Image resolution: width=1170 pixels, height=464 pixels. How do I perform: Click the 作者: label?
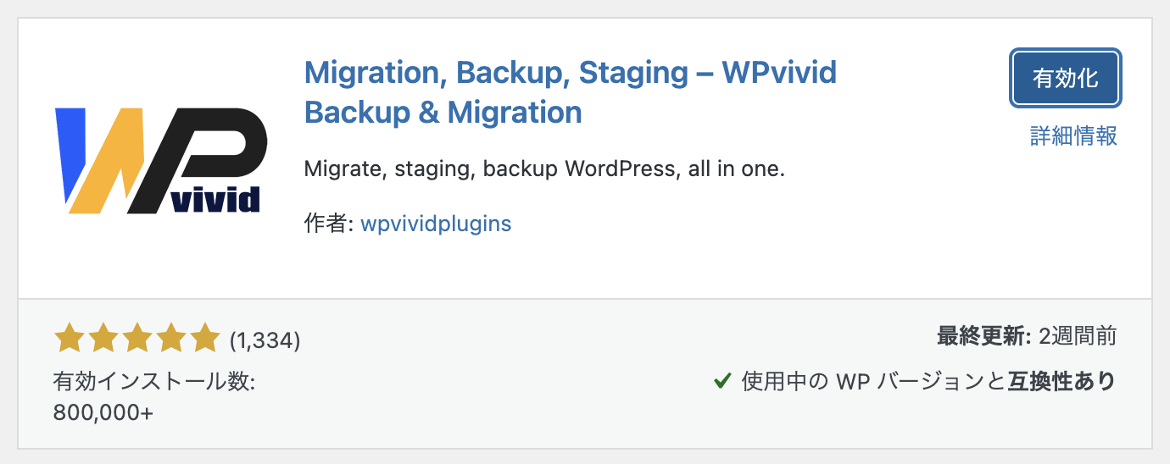328,224
